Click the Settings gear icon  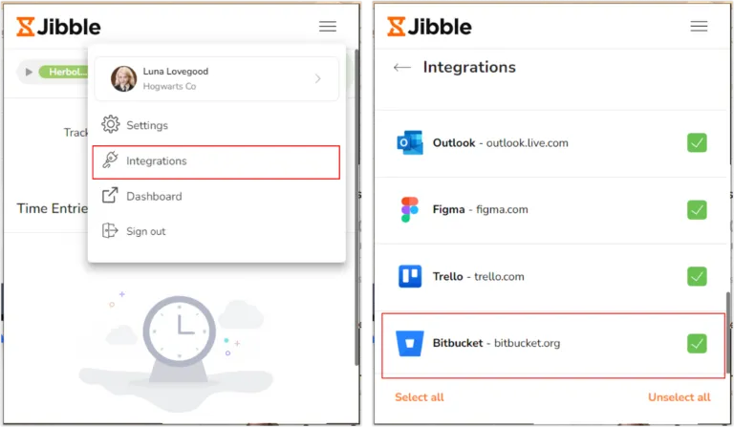pos(111,124)
